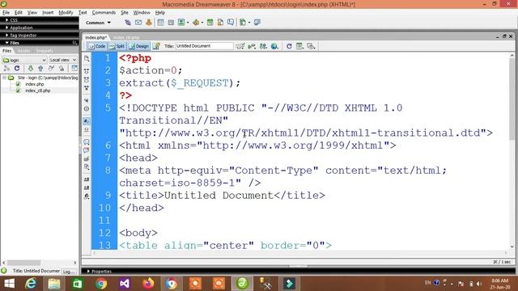518x291 pixels.
Task: Click the Live Data view icon
Action: [x=156, y=46]
